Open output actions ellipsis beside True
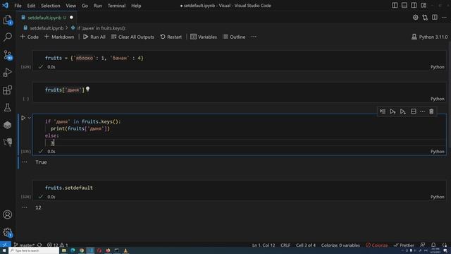This screenshot has width=451, height=254. click(x=25, y=162)
